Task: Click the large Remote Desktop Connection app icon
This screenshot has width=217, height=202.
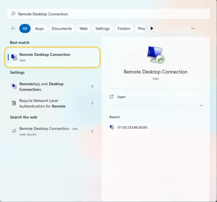Action: [x=156, y=55]
